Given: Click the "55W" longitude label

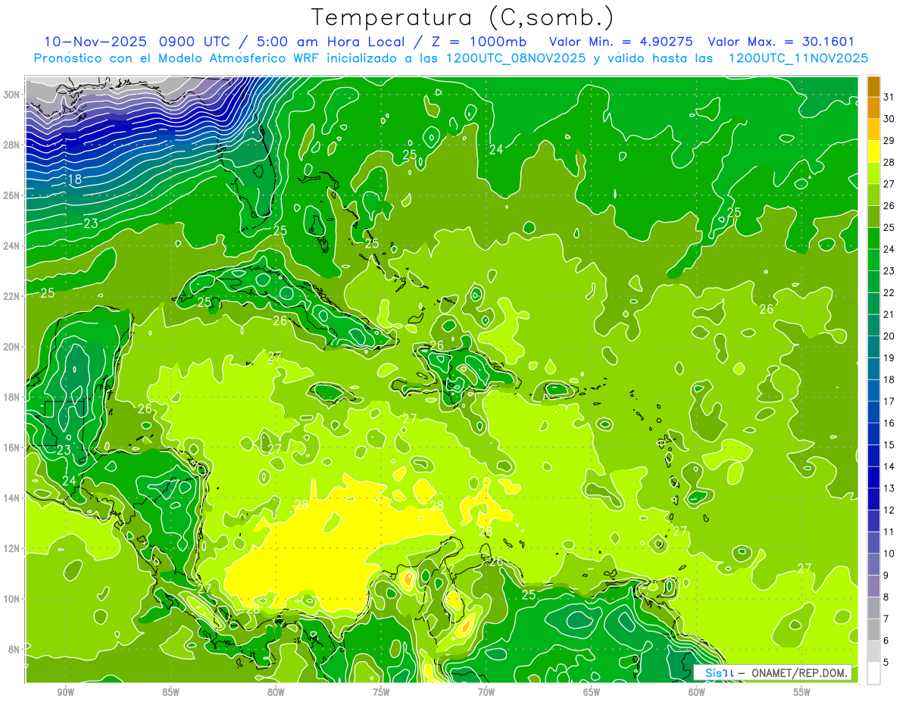Looking at the screenshot, I should pos(801,692).
